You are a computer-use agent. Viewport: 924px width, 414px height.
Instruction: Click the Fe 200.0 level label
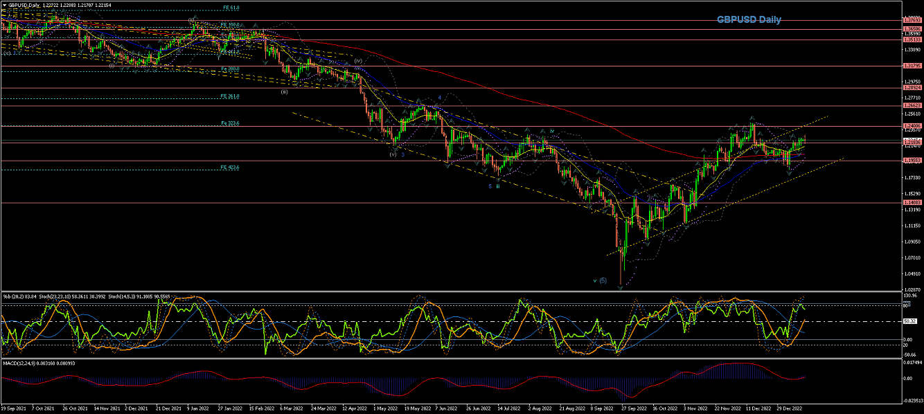231,69
